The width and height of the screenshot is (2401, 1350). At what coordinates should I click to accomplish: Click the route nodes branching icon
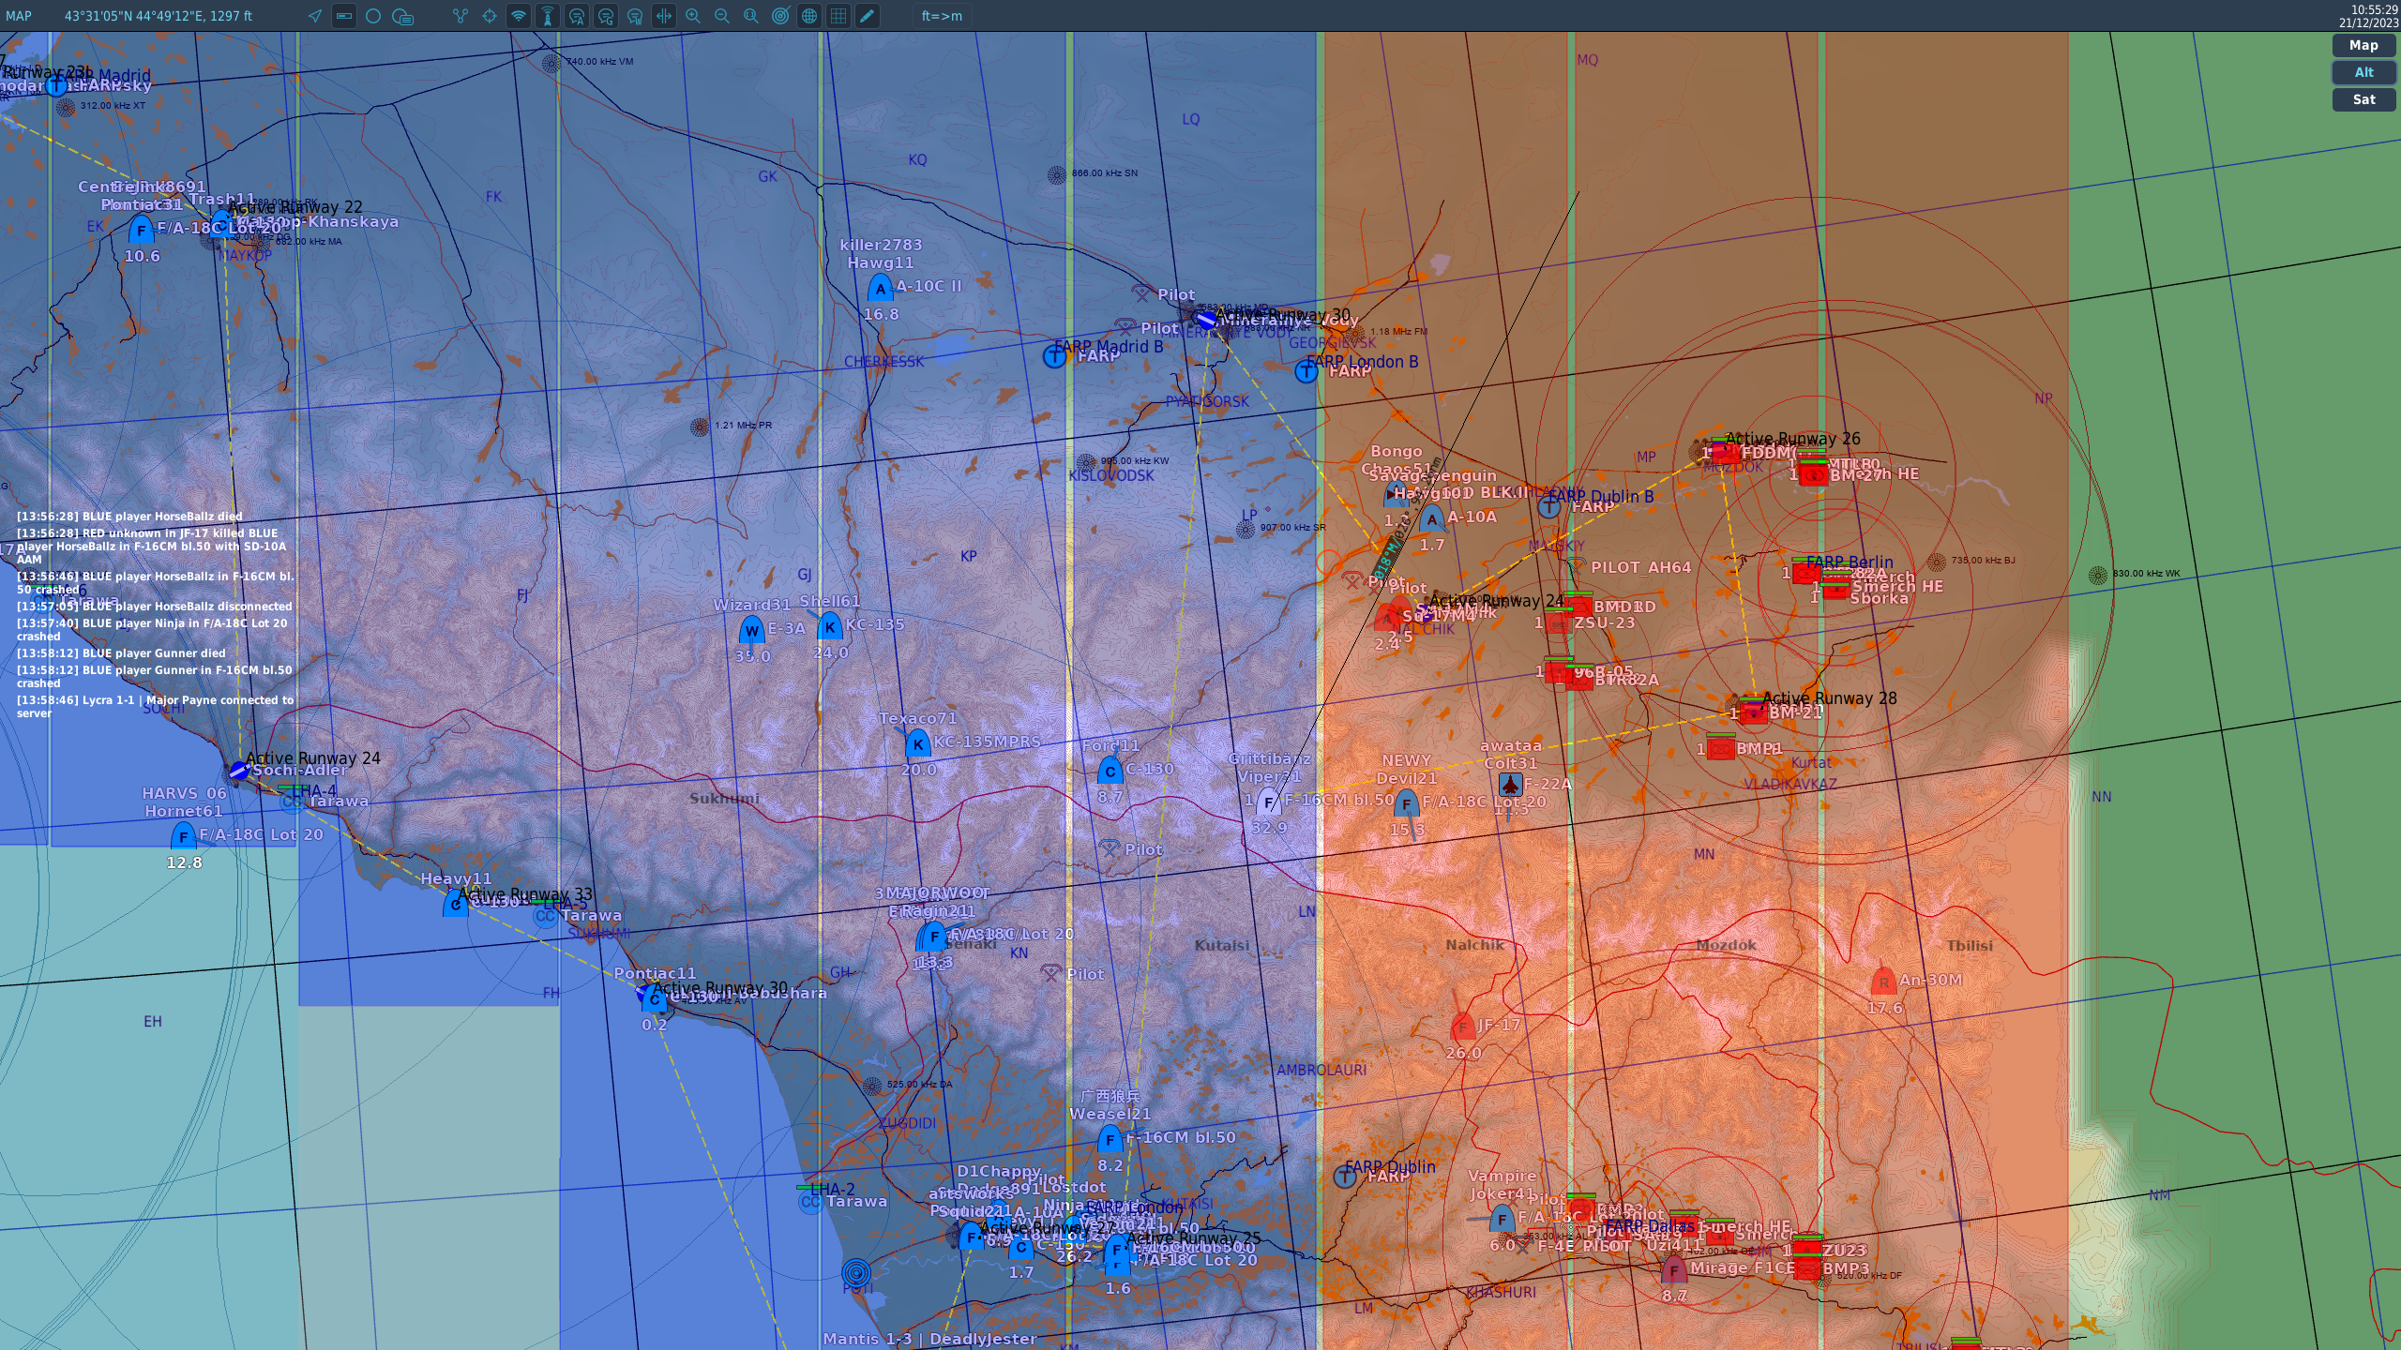461,16
